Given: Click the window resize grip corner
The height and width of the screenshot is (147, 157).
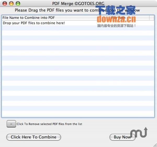Looking at the screenshot, I should 155,145.
